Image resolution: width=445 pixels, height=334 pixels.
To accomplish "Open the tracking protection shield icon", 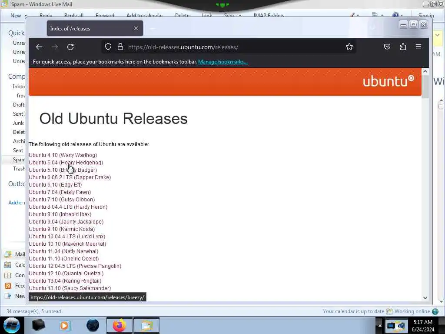I will click(x=108, y=47).
